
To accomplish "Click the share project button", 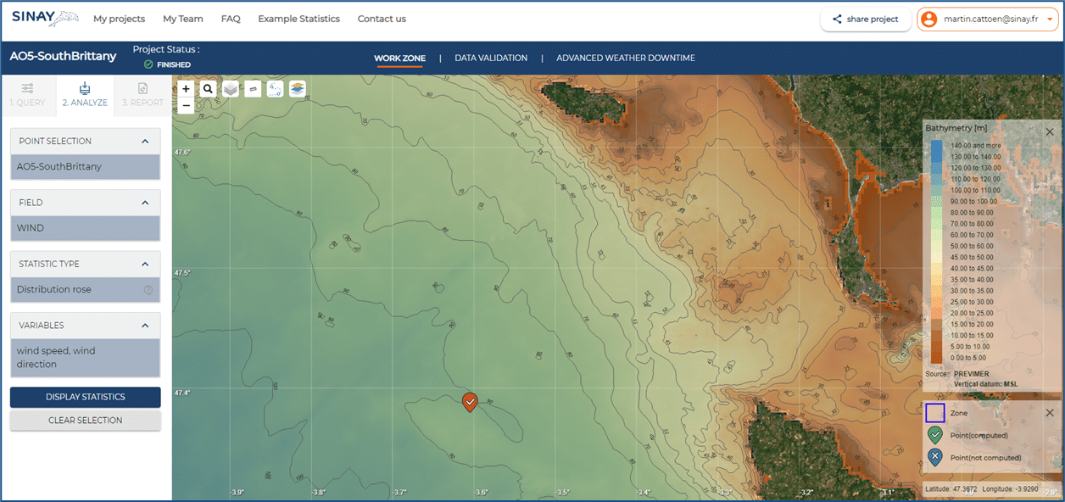I will click(x=865, y=19).
